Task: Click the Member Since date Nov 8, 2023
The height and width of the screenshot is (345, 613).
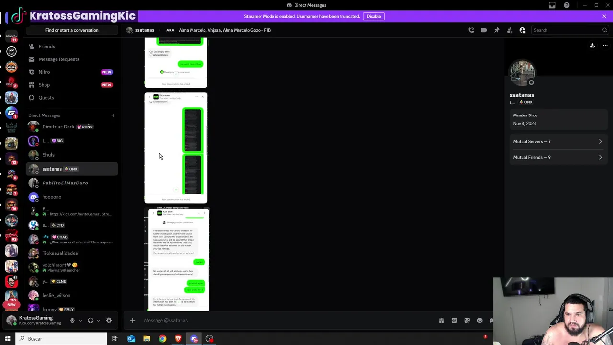Action: coord(524,124)
